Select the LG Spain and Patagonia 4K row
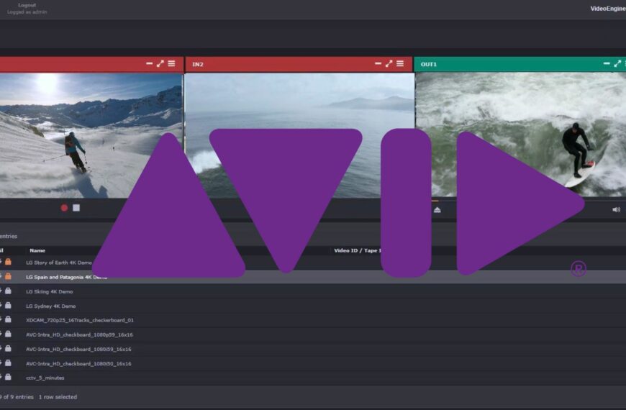Viewport: 626px width, 410px height. click(313, 277)
